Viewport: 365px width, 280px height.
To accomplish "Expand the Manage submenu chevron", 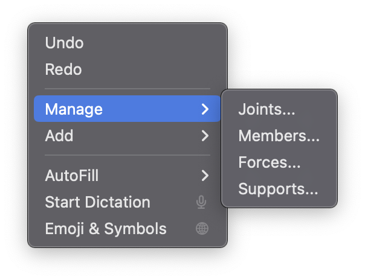I will (205, 109).
